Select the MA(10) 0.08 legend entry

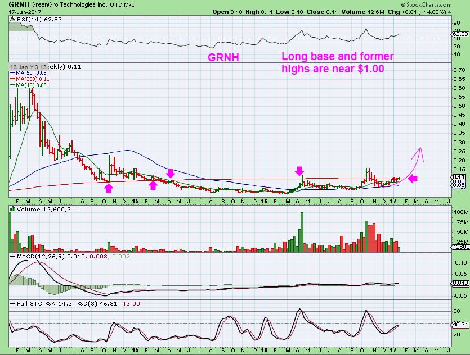[x=29, y=85]
